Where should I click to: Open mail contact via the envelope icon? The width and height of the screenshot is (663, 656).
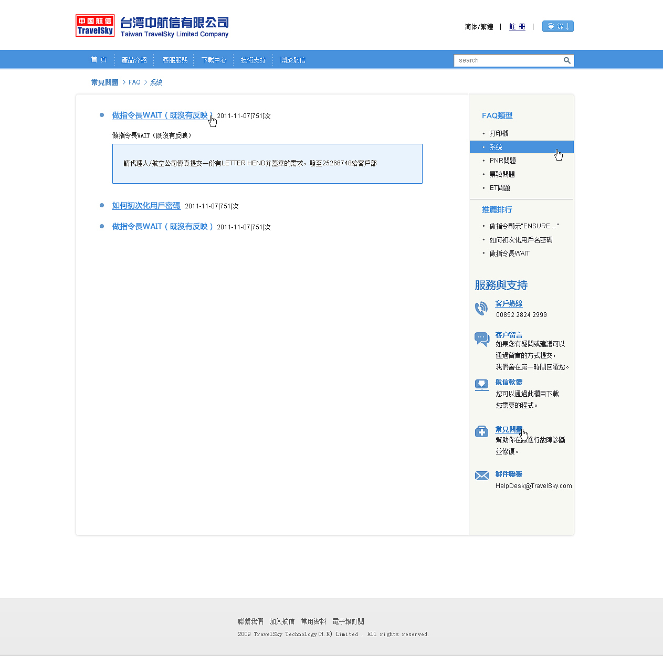[481, 475]
